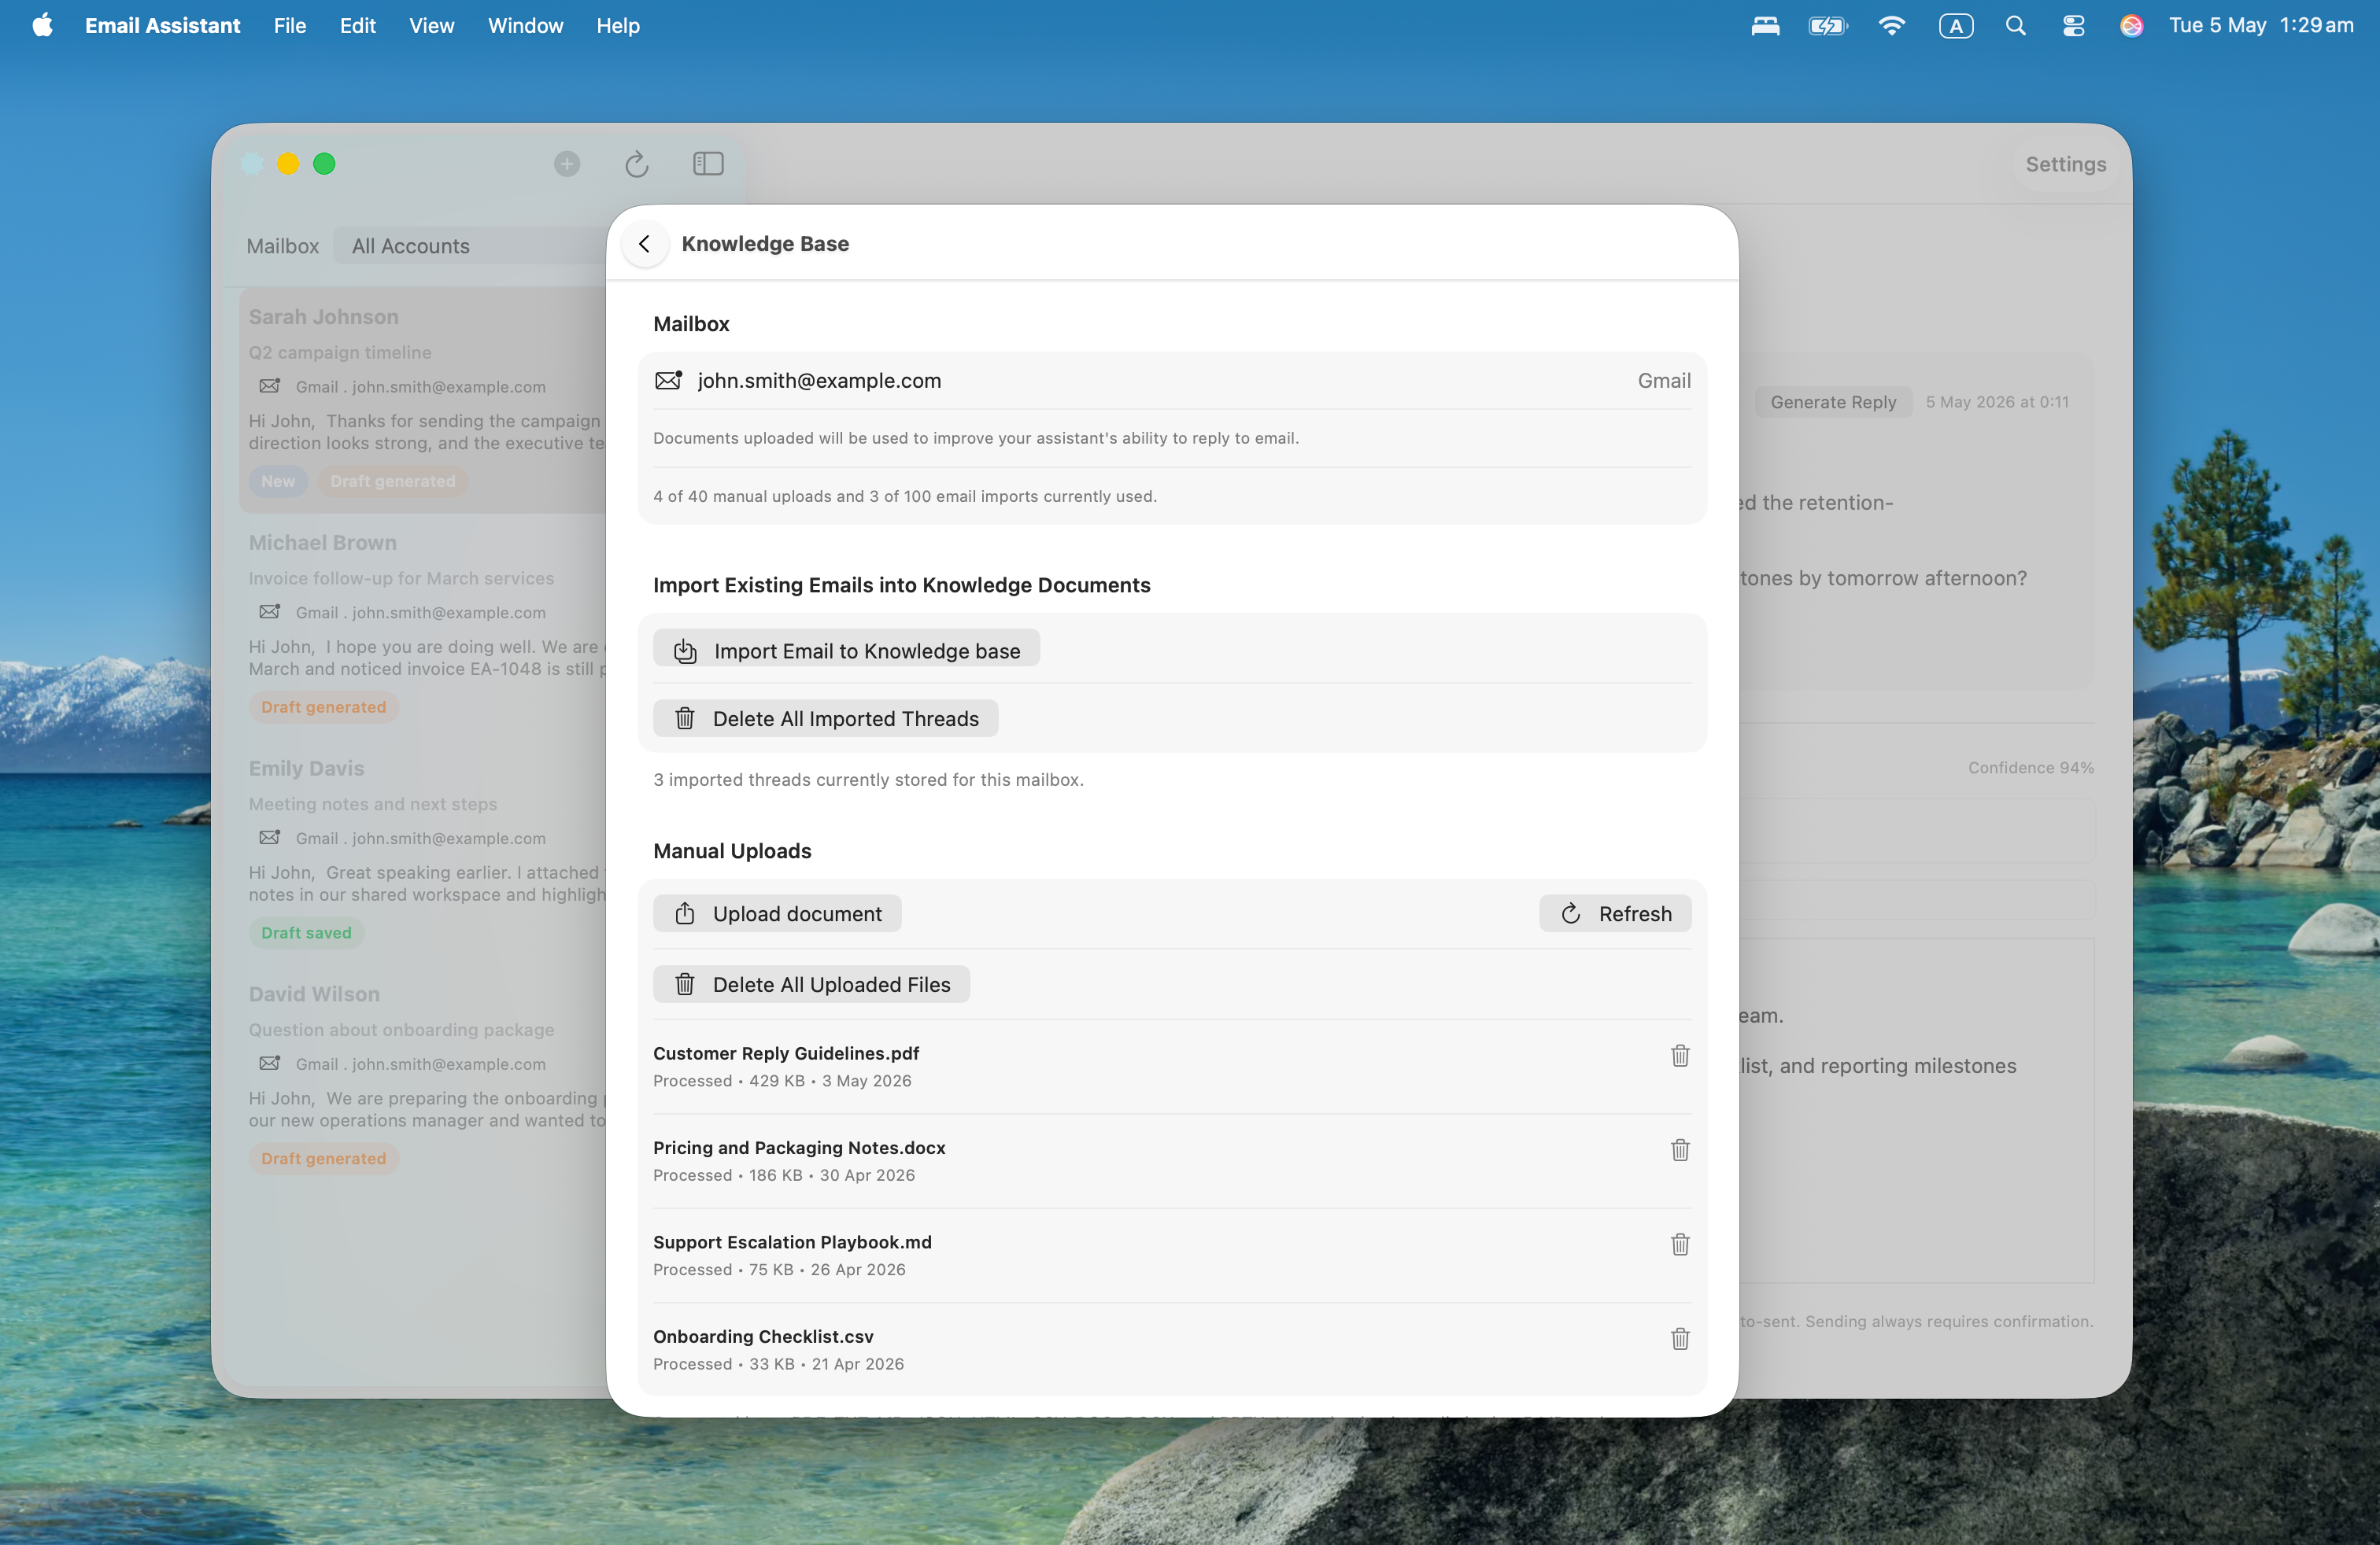2380x1545 pixels.
Task: Open the View menu
Action: point(431,25)
